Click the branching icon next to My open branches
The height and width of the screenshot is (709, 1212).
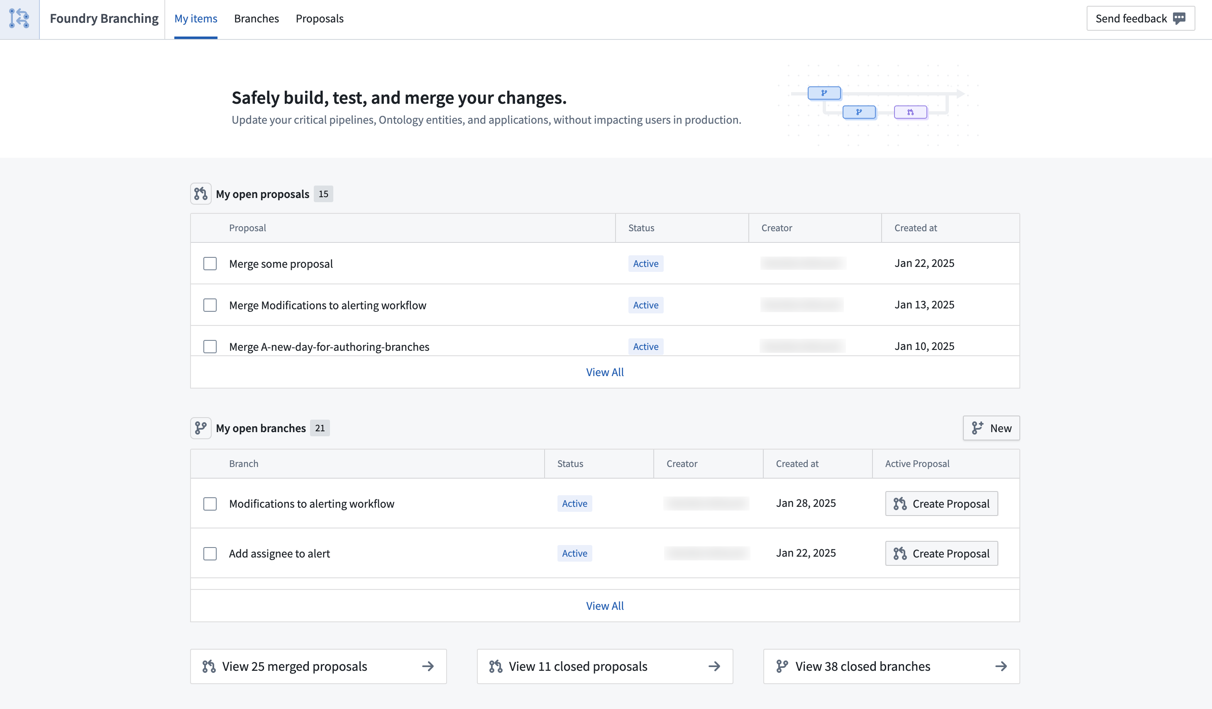(x=201, y=427)
